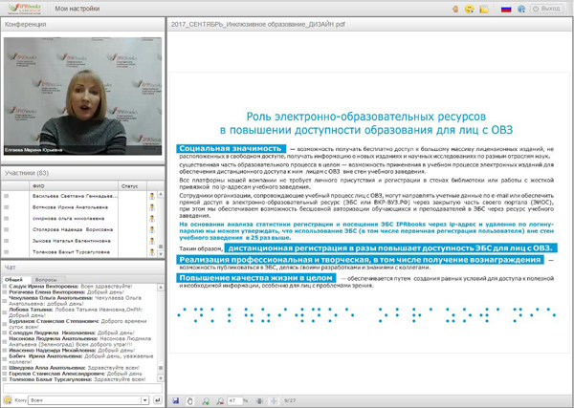
Task: Click the slide title Роль электронно-образовательных ресурсов
Action: (x=366, y=117)
